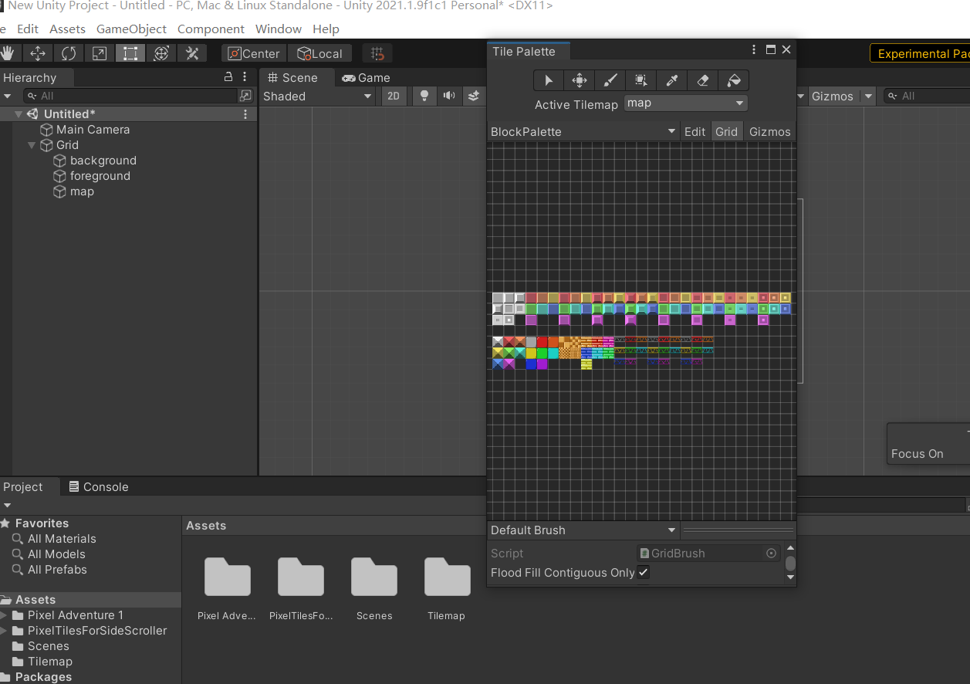Screen dimensions: 970x684
Task: Select the eraser tool in Tile Palette
Action: [702, 80]
